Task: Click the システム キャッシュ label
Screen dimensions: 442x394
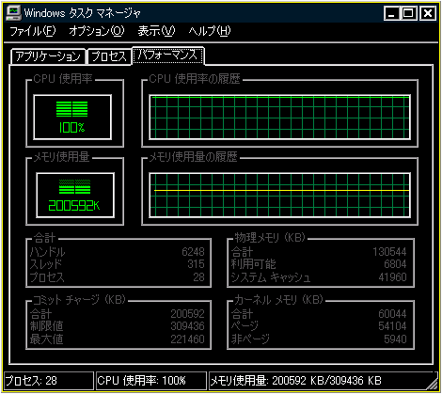Action: coord(271,277)
